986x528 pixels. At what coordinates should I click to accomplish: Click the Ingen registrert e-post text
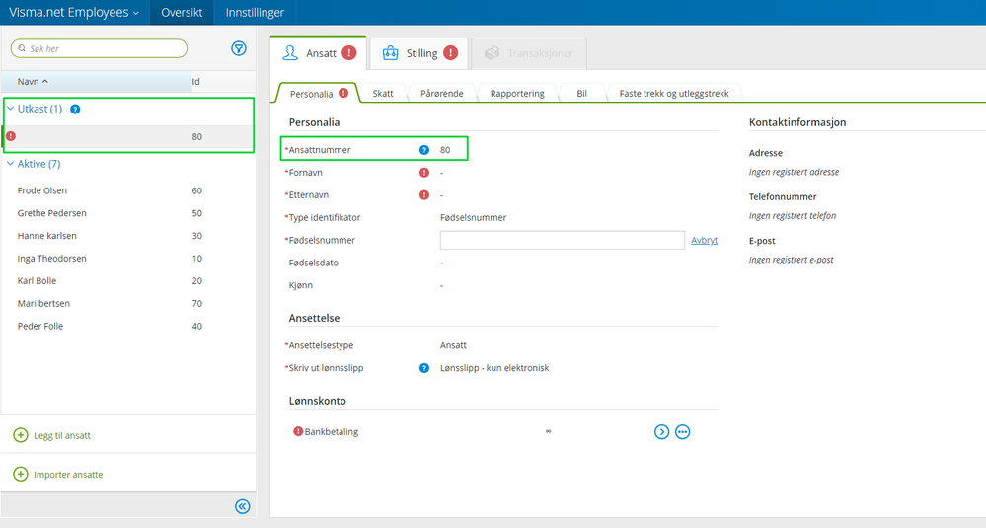click(x=791, y=260)
